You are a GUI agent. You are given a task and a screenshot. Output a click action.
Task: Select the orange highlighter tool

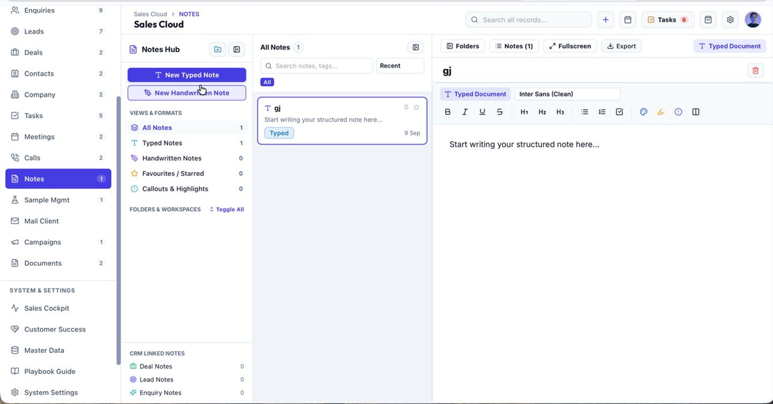coord(661,112)
